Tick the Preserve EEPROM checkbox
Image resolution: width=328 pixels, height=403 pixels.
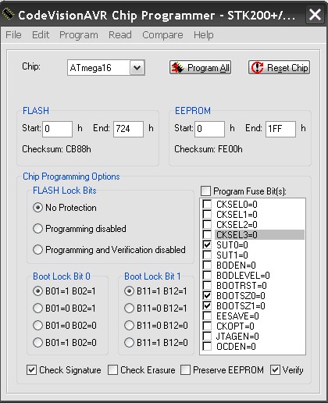(x=185, y=369)
